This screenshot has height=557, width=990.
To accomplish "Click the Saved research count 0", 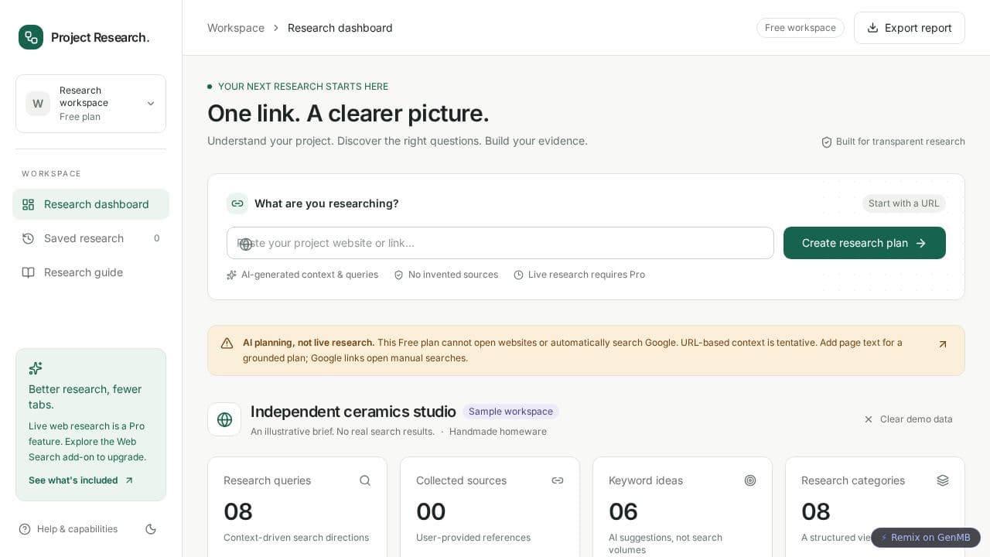I will [x=156, y=238].
